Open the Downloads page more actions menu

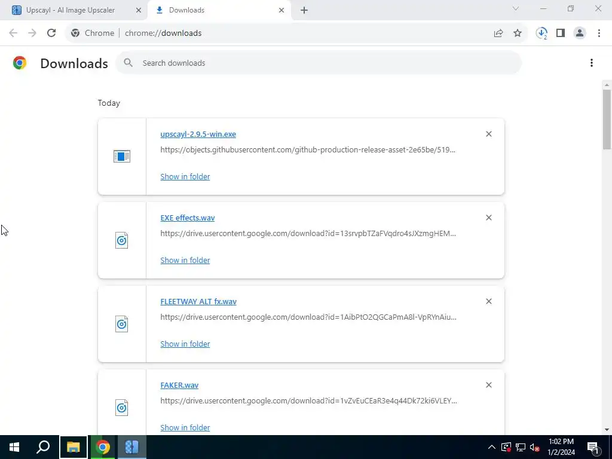[591, 63]
